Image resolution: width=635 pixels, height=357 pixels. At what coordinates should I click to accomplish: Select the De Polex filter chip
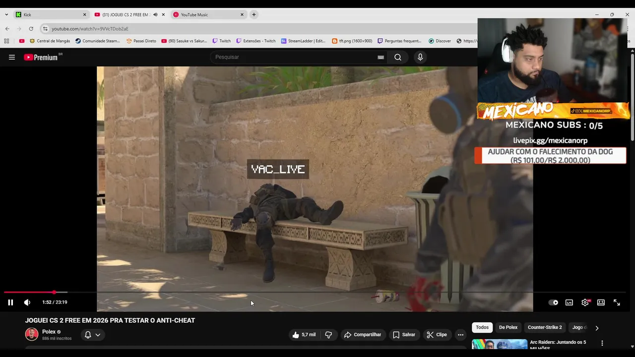coord(508,327)
